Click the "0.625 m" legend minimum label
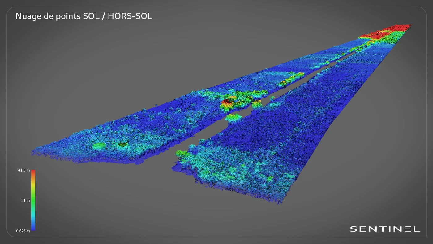Viewport: 433px width, 244px height. tap(24, 231)
